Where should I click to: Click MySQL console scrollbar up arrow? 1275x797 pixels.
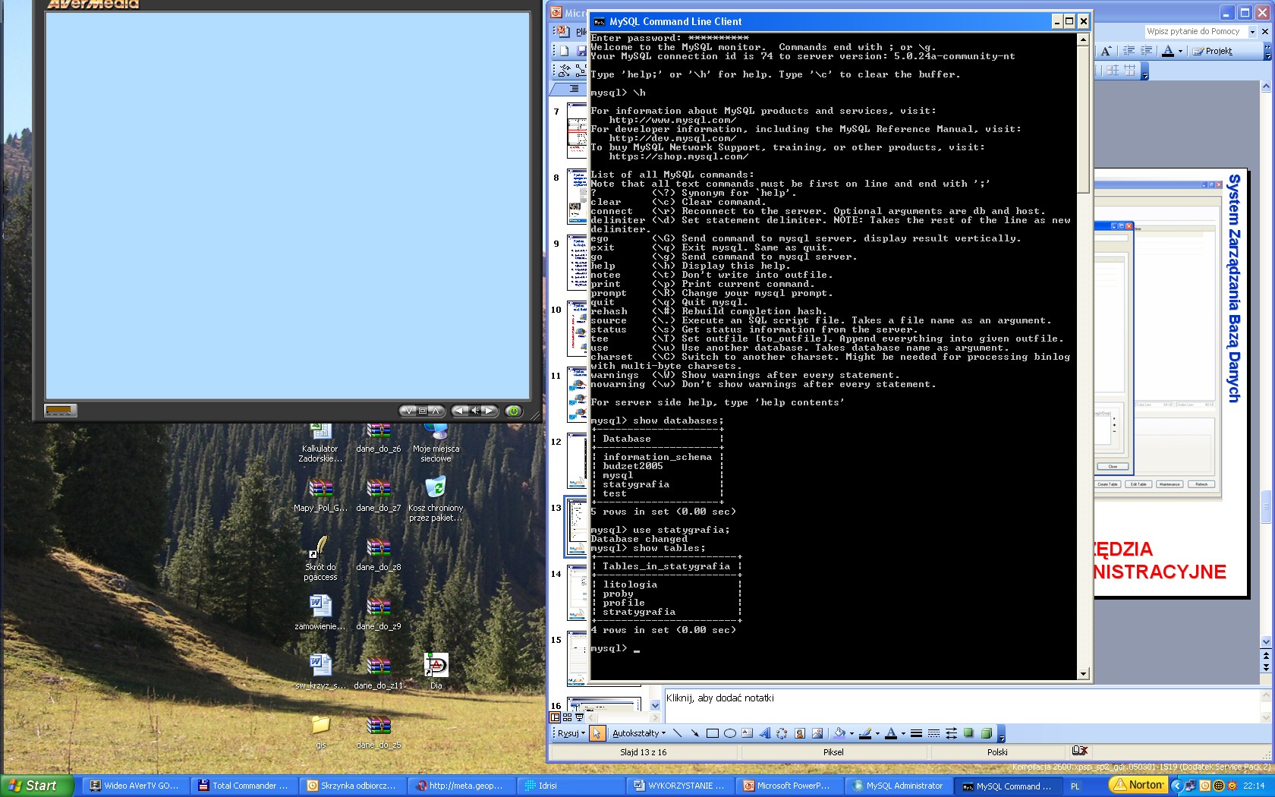pos(1083,39)
